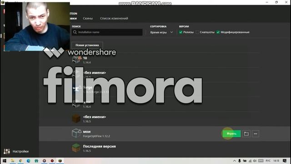Click the dirt block icon for <без имени> 1.16.5

76,119
